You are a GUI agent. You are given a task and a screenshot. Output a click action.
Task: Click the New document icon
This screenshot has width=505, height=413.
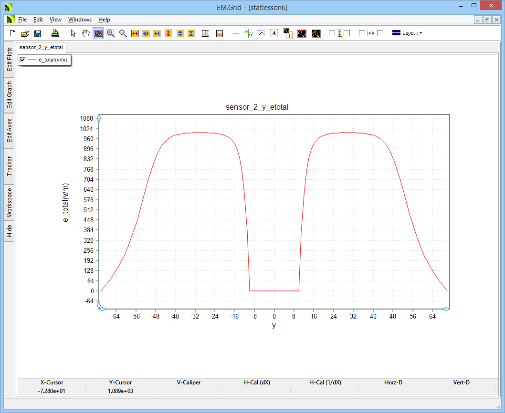click(13, 33)
